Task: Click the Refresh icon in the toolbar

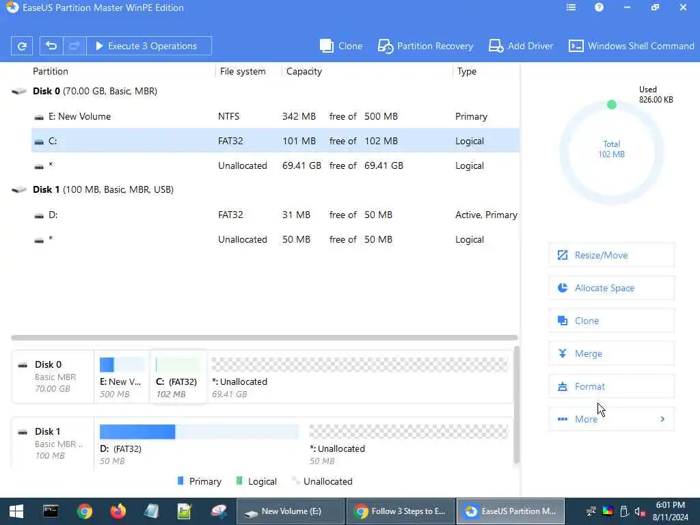Action: coord(21,46)
